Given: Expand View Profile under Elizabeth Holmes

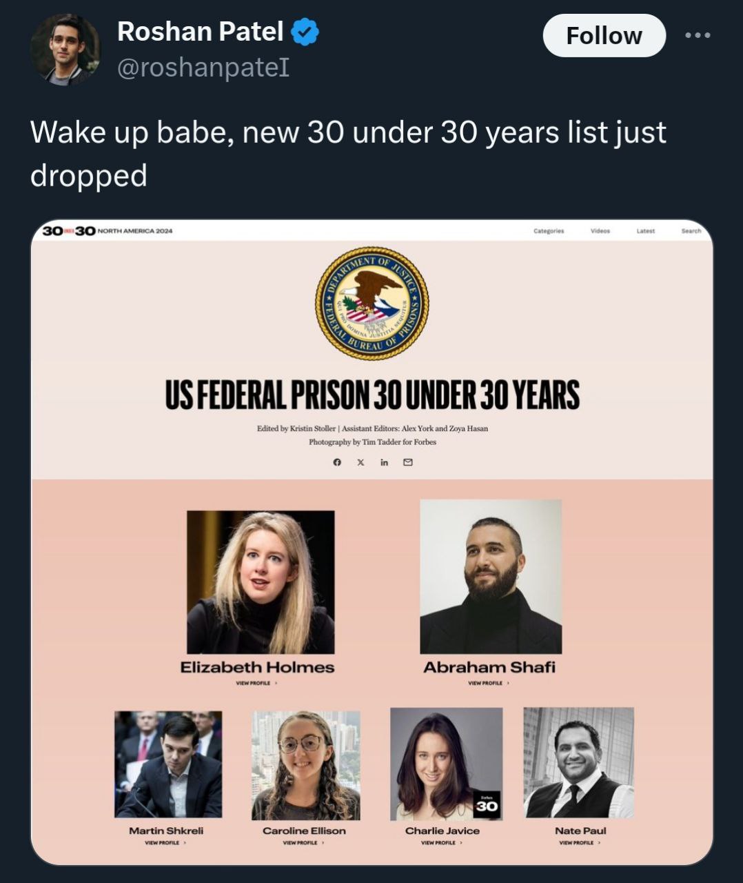Looking at the screenshot, I should tap(256, 683).
